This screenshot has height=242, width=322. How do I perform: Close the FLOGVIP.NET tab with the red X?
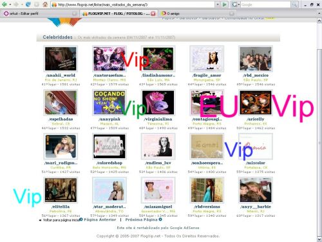(x=153, y=14)
